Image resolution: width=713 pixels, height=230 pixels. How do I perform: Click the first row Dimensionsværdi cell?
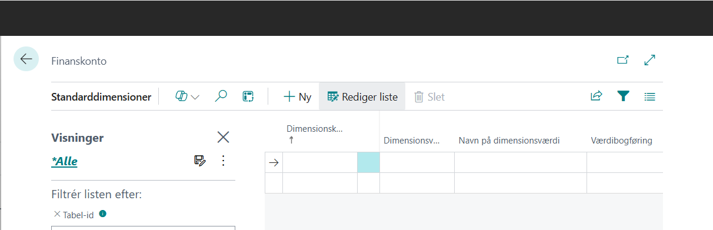417,162
